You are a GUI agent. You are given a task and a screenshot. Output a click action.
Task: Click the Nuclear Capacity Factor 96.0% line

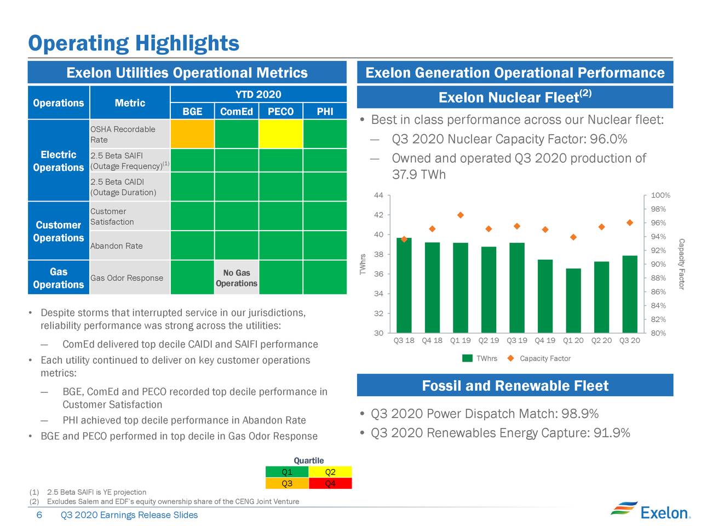(x=509, y=139)
